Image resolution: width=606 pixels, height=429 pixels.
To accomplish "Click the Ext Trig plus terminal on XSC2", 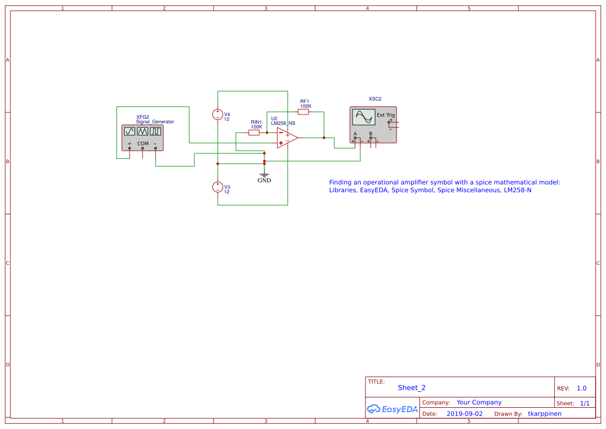I will point(389,122).
